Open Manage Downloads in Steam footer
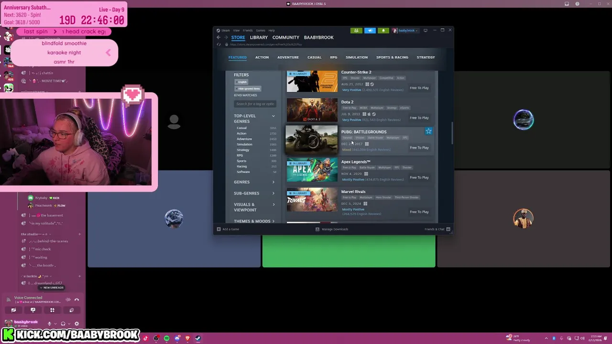 [332, 229]
